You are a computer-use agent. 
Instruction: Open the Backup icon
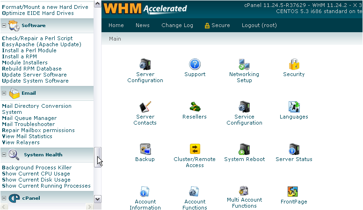(145, 149)
